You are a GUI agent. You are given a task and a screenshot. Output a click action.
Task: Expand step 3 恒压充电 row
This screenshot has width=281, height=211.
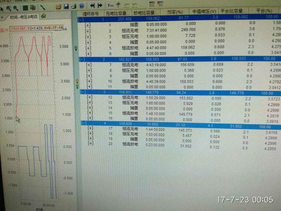pyautogui.click(x=88, y=37)
